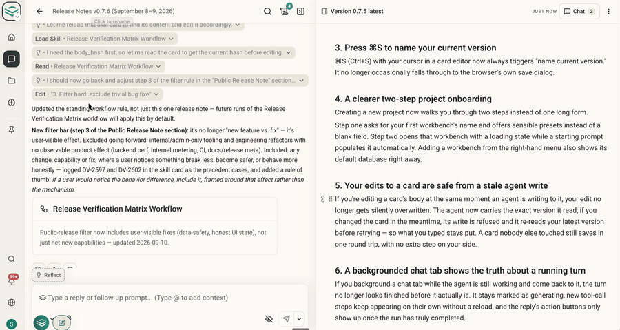Toggle the Reflect option

click(x=48, y=275)
